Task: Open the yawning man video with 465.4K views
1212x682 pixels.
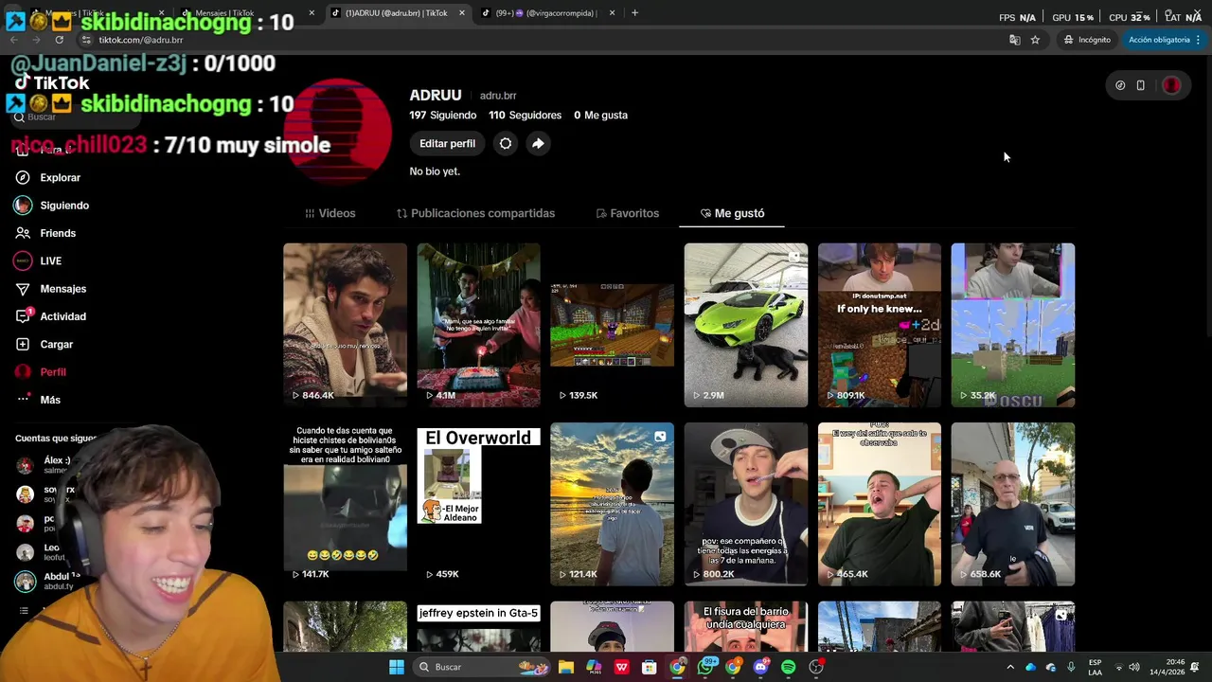Action: [x=880, y=504]
